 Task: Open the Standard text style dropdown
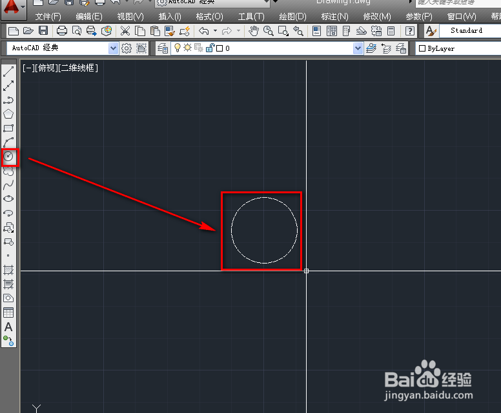(x=470, y=31)
